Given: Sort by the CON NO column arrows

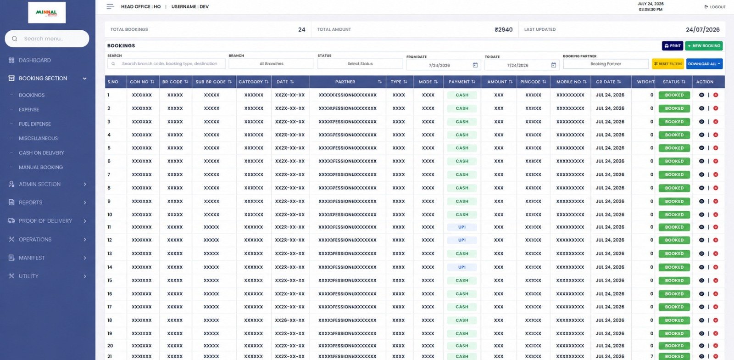Looking at the screenshot, I should 152,82.
